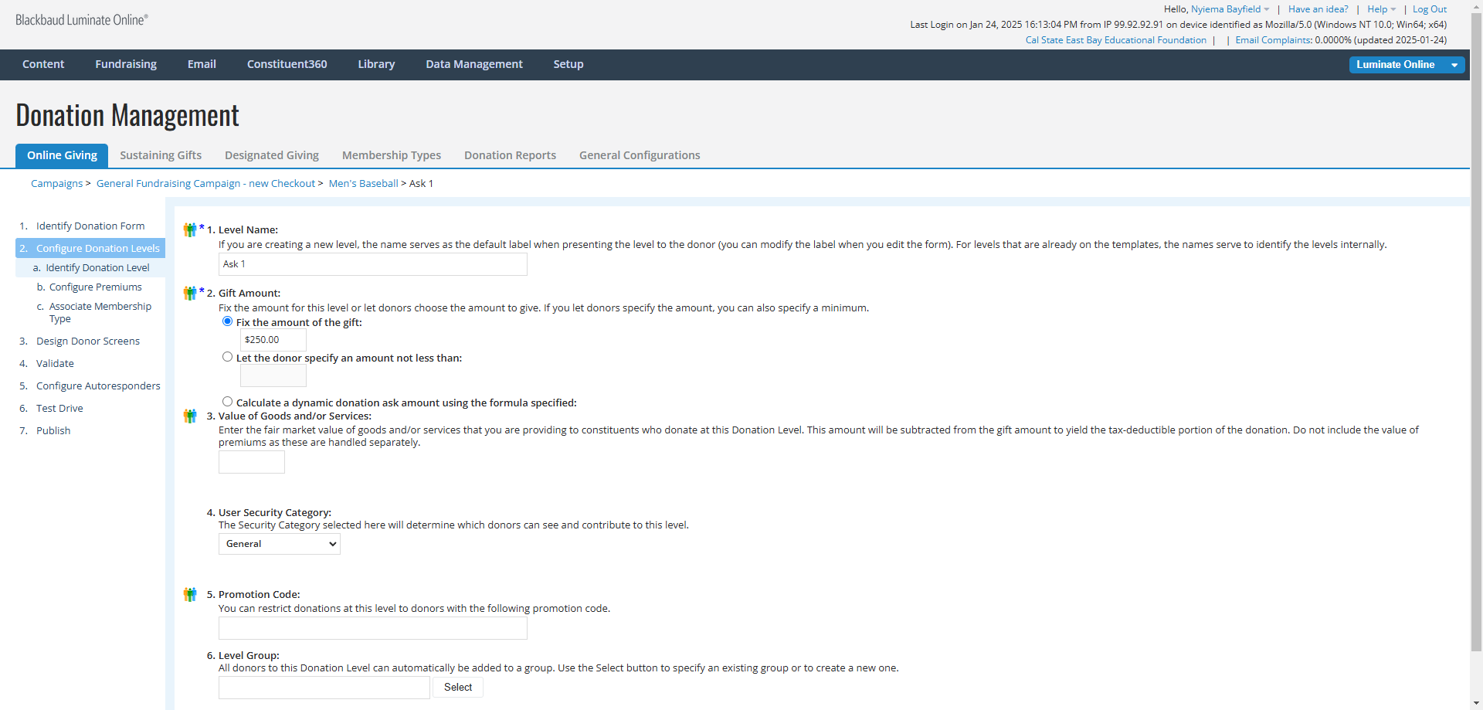Click the page vertical scrollbar
The height and width of the screenshot is (710, 1483).
point(1476,332)
